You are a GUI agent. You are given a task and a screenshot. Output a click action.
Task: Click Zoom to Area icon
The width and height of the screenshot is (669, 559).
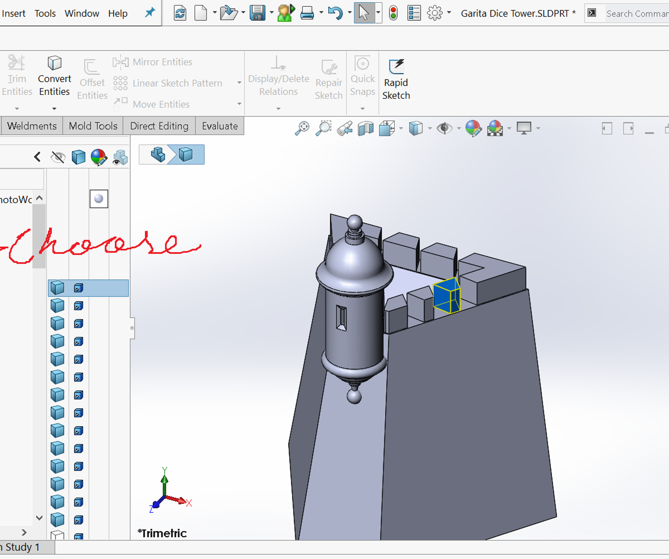pos(323,128)
